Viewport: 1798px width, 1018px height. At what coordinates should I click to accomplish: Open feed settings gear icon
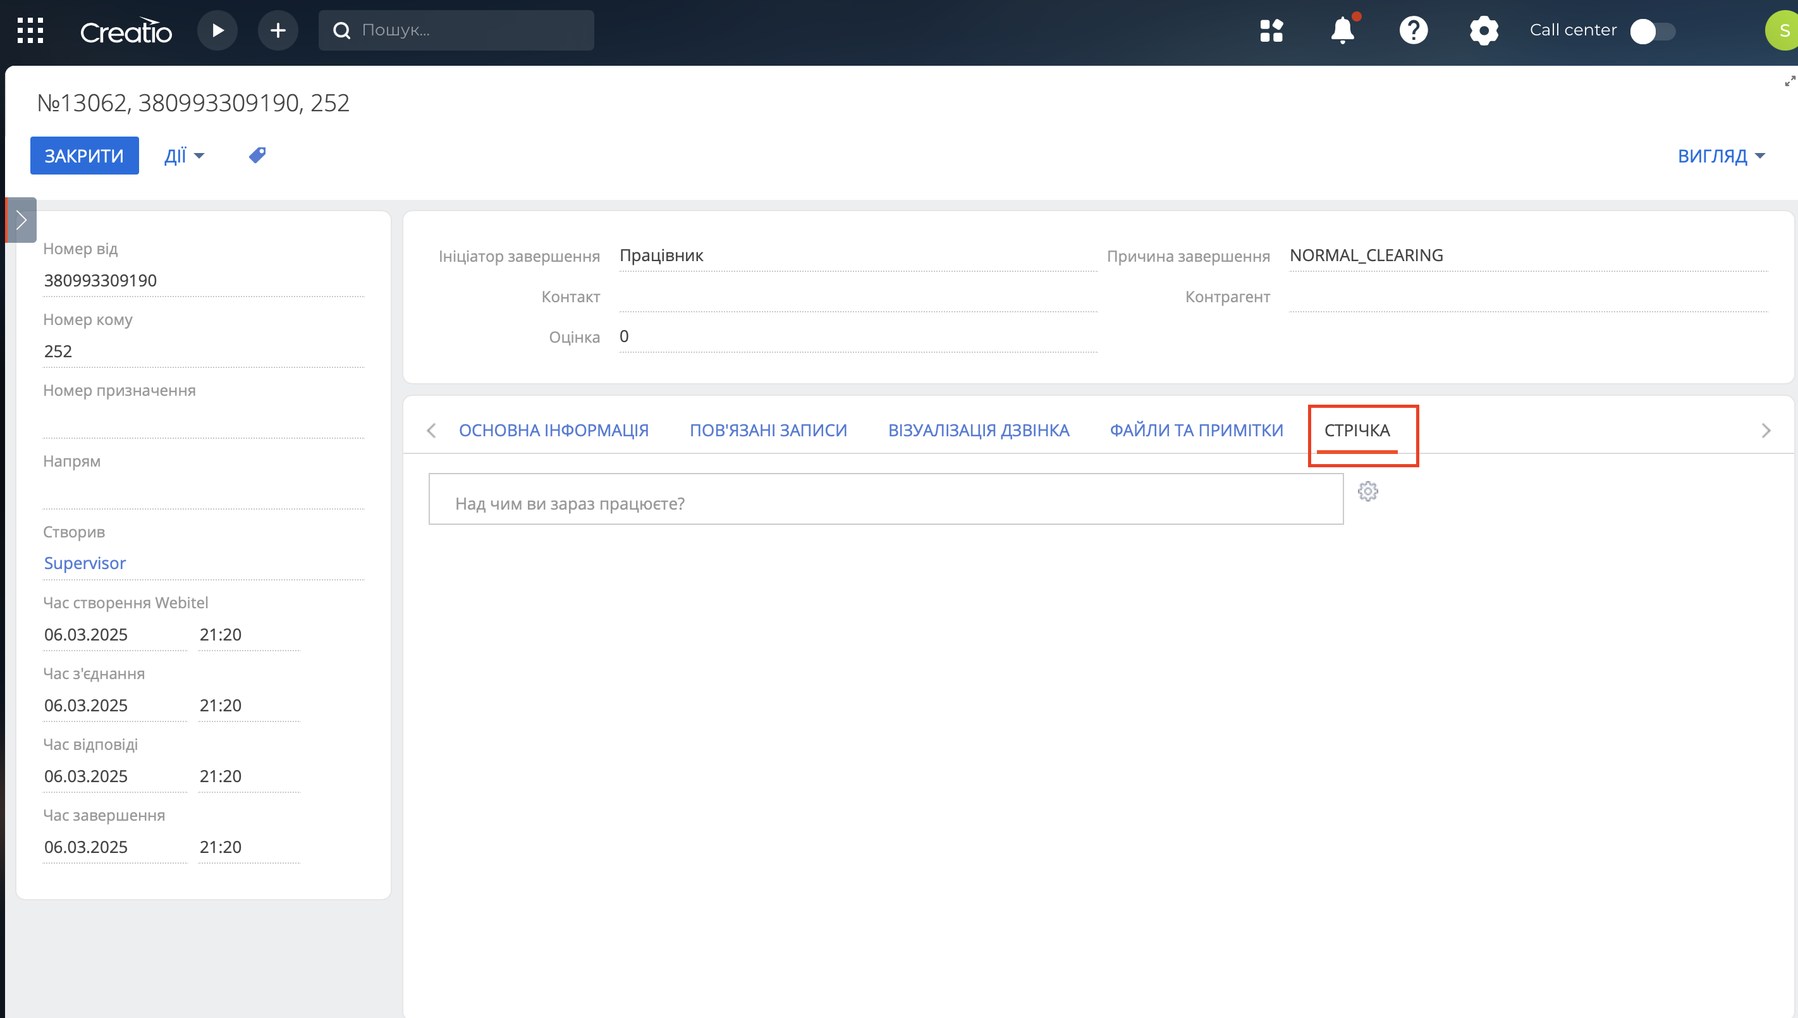[x=1368, y=491]
